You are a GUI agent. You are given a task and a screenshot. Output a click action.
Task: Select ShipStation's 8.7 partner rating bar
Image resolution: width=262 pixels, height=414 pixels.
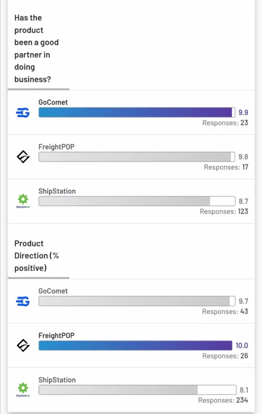click(137, 201)
